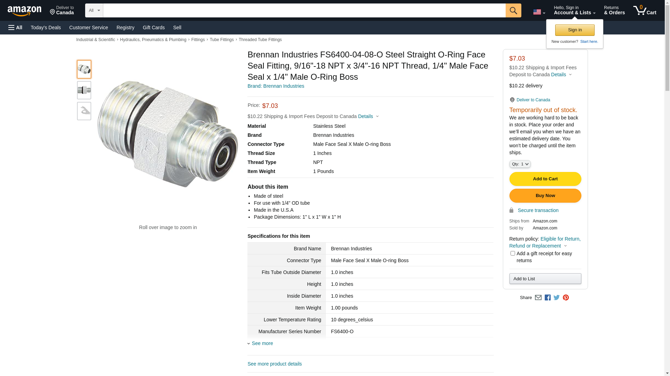Open Today's Deals in nav bar

click(x=46, y=28)
